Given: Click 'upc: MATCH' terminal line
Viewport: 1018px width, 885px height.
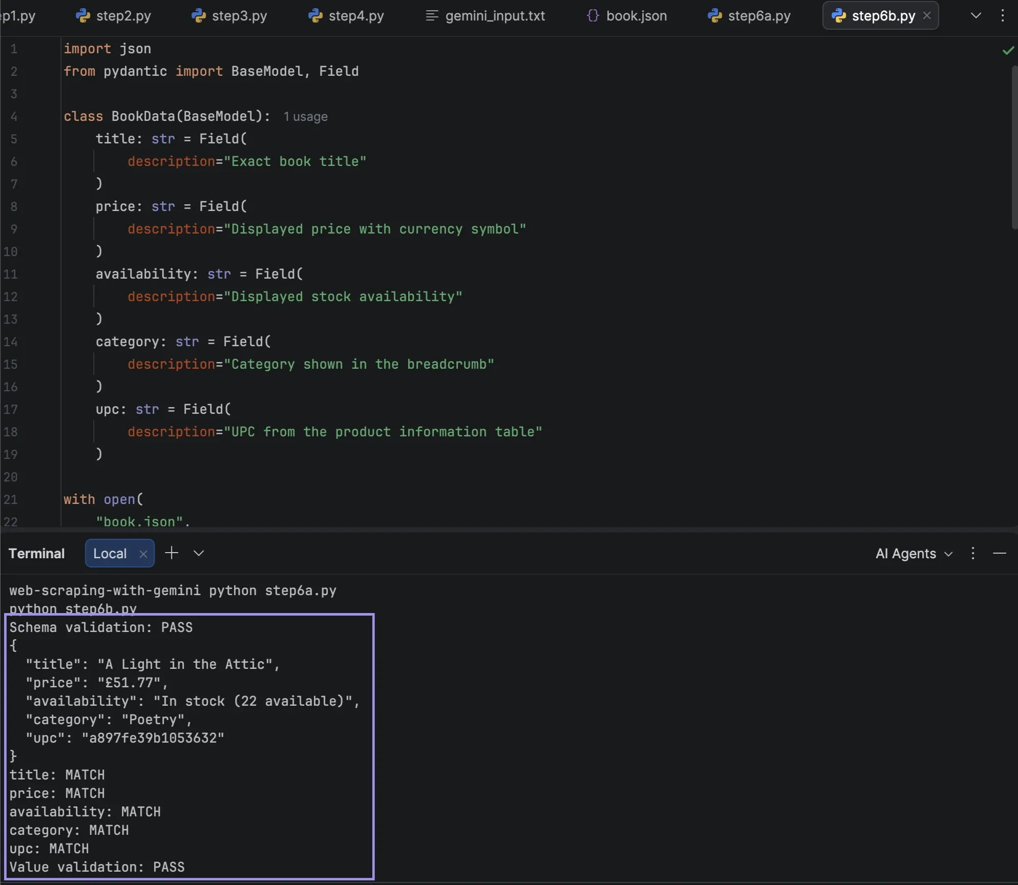Looking at the screenshot, I should click(x=49, y=849).
